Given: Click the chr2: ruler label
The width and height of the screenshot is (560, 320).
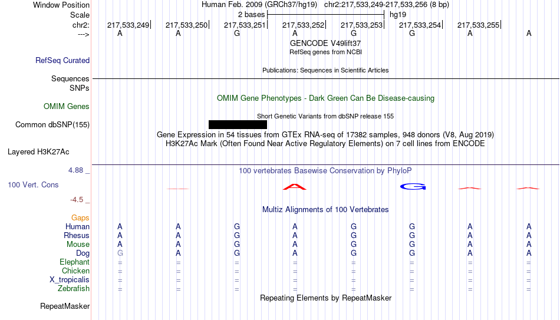Looking at the screenshot, I should (x=81, y=25).
